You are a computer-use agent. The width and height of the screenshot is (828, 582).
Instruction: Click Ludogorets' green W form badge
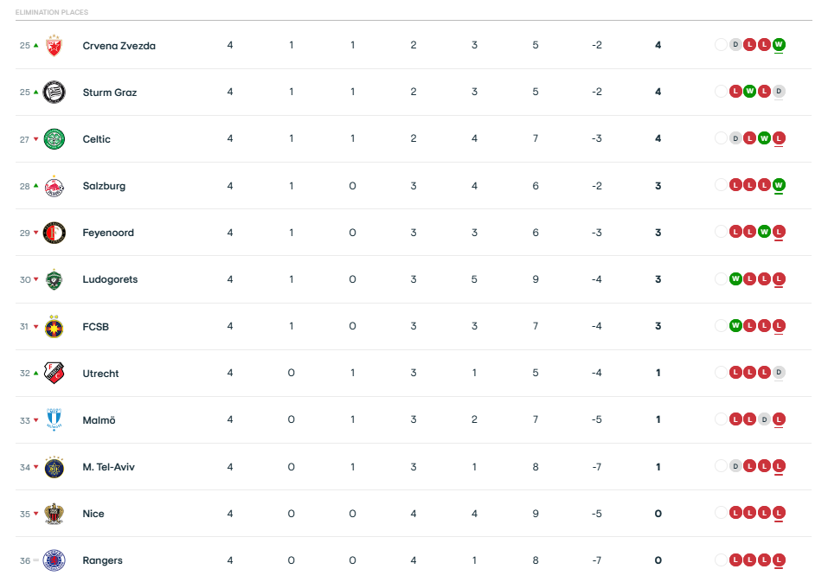[735, 279]
